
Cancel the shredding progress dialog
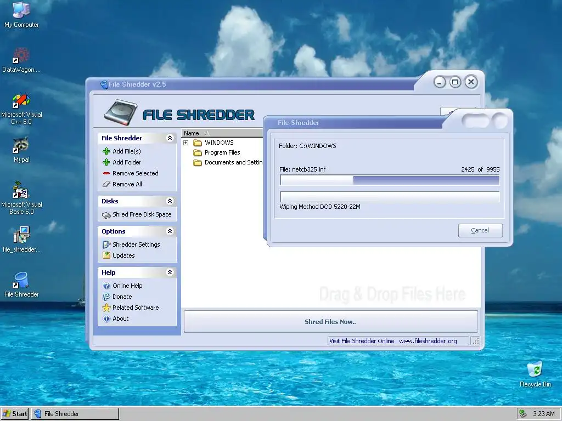pyautogui.click(x=480, y=230)
